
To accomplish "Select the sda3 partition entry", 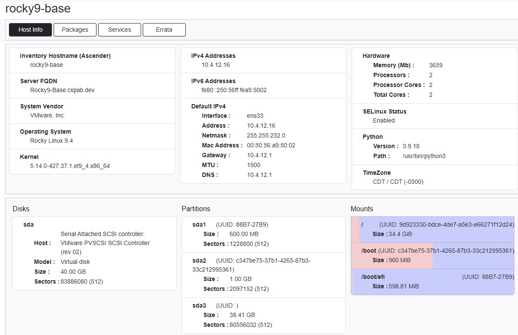I will tap(199, 305).
